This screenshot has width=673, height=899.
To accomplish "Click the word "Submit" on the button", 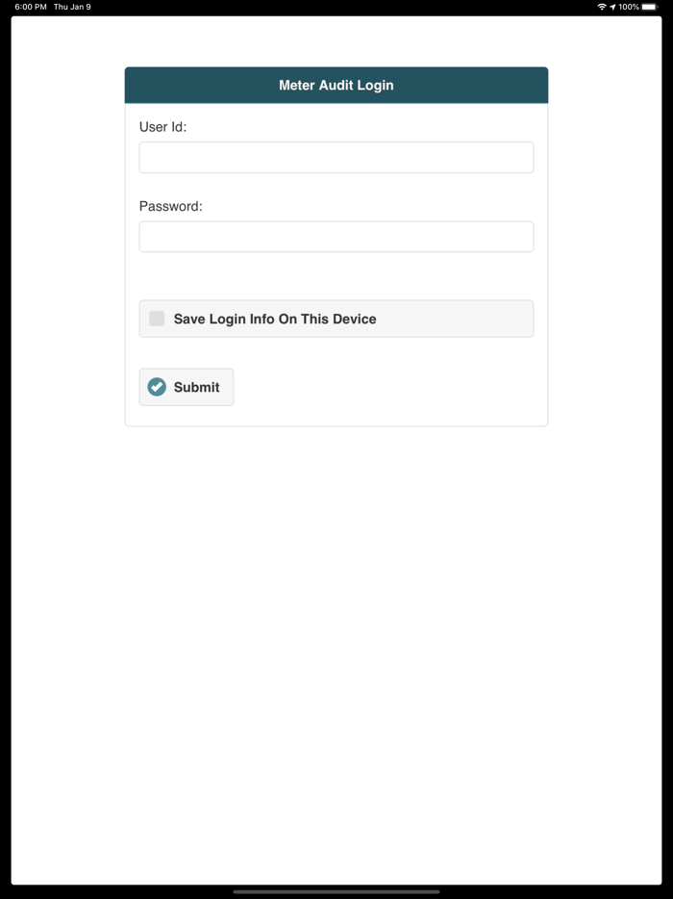I will tap(196, 387).
